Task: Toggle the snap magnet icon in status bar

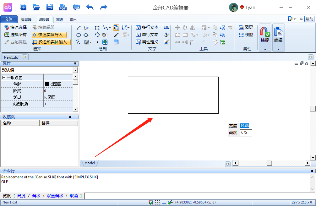Action: coord(151,202)
